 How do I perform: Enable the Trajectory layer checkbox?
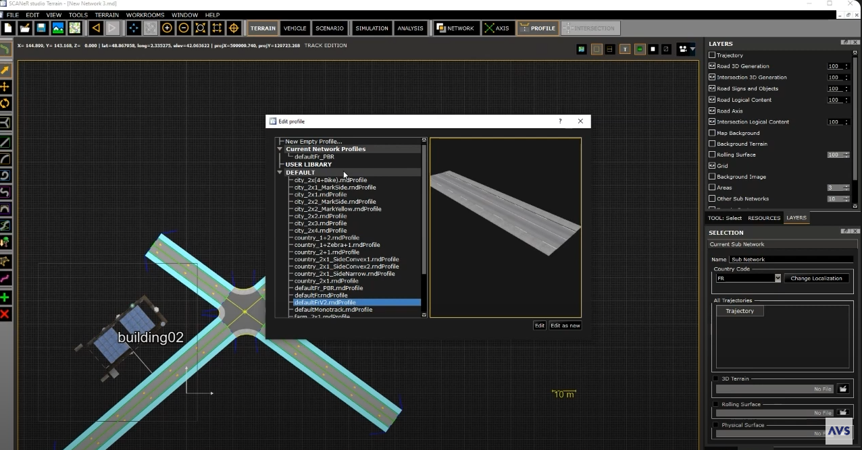pos(712,55)
